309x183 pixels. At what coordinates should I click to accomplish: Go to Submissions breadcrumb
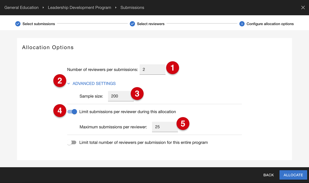click(x=132, y=7)
